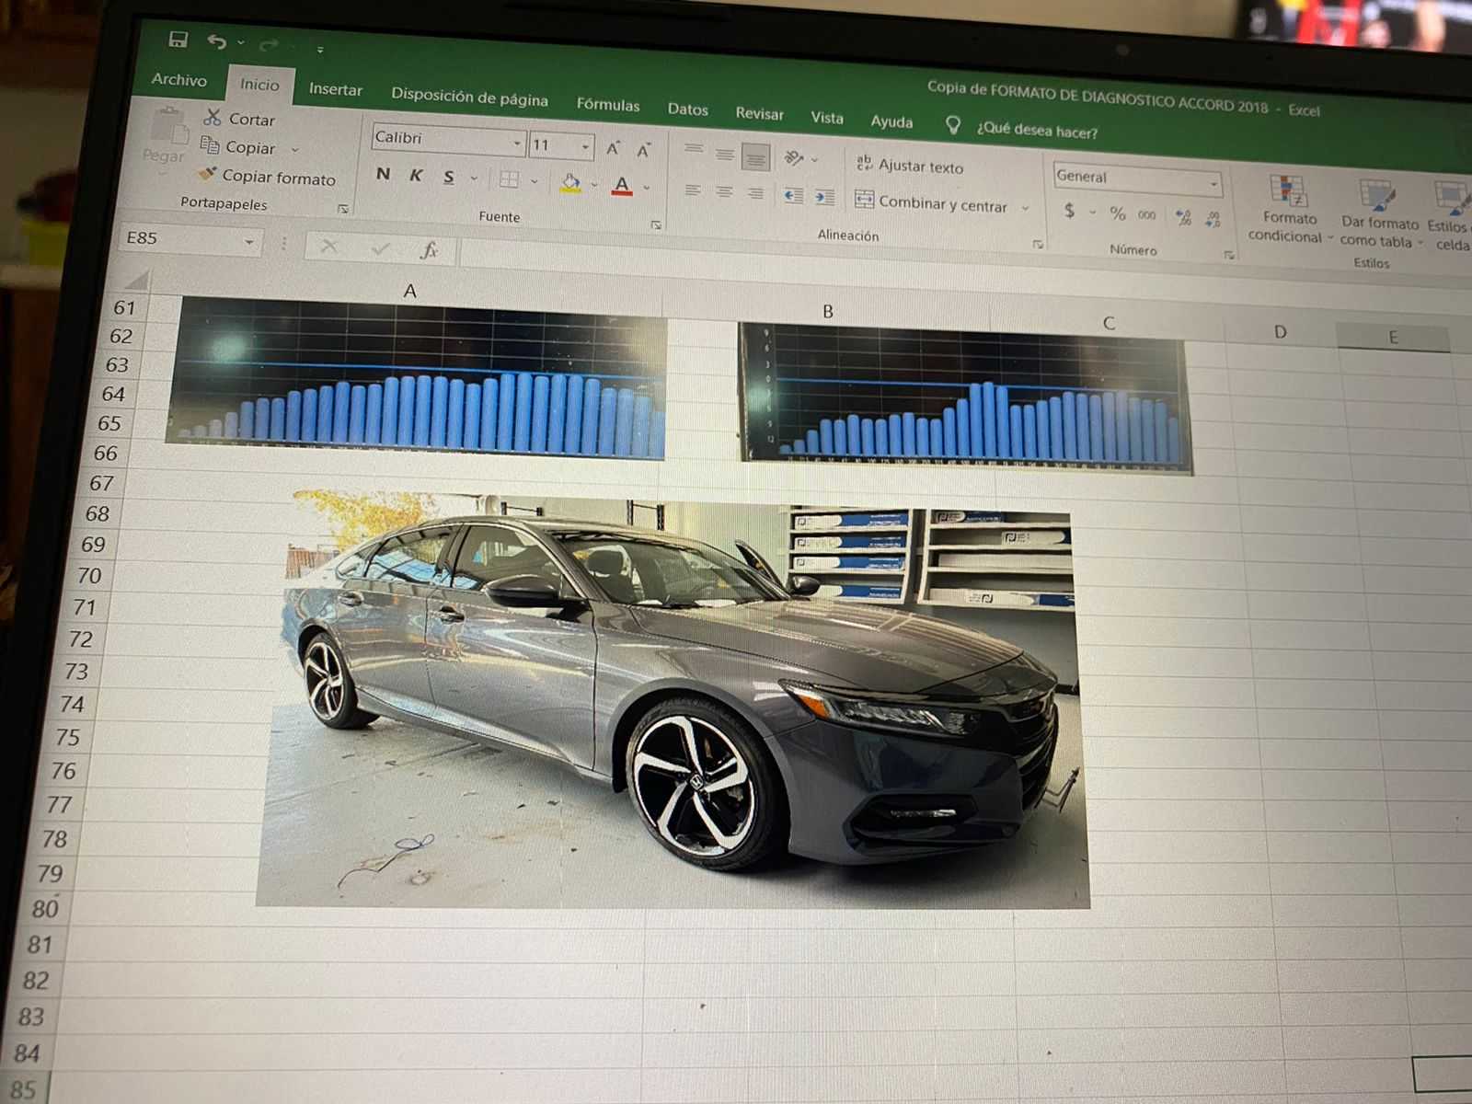Click the lightbulb tell-me icon
The image size is (1472, 1104).
[x=953, y=124]
